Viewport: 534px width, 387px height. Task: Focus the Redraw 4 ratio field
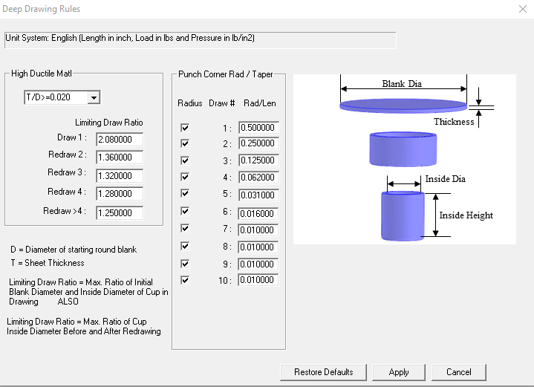pyautogui.click(x=120, y=195)
